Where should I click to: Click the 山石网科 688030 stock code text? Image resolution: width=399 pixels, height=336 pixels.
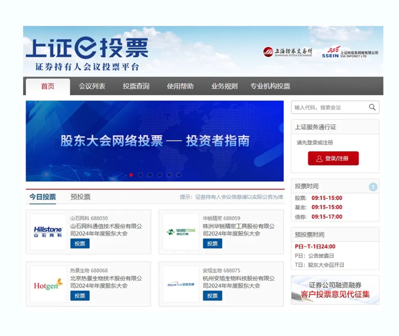click(89, 218)
